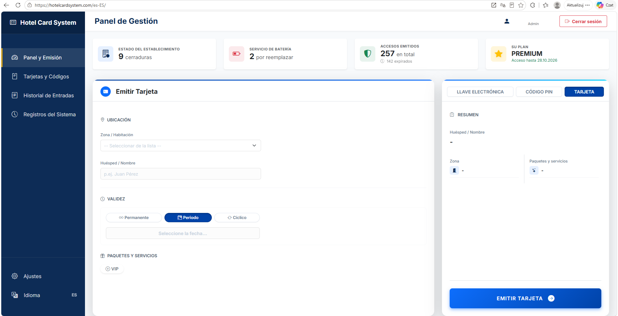Click the sparkle icon under Paquetes y servicios
Viewport: 618px width, 316px height.
point(534,171)
